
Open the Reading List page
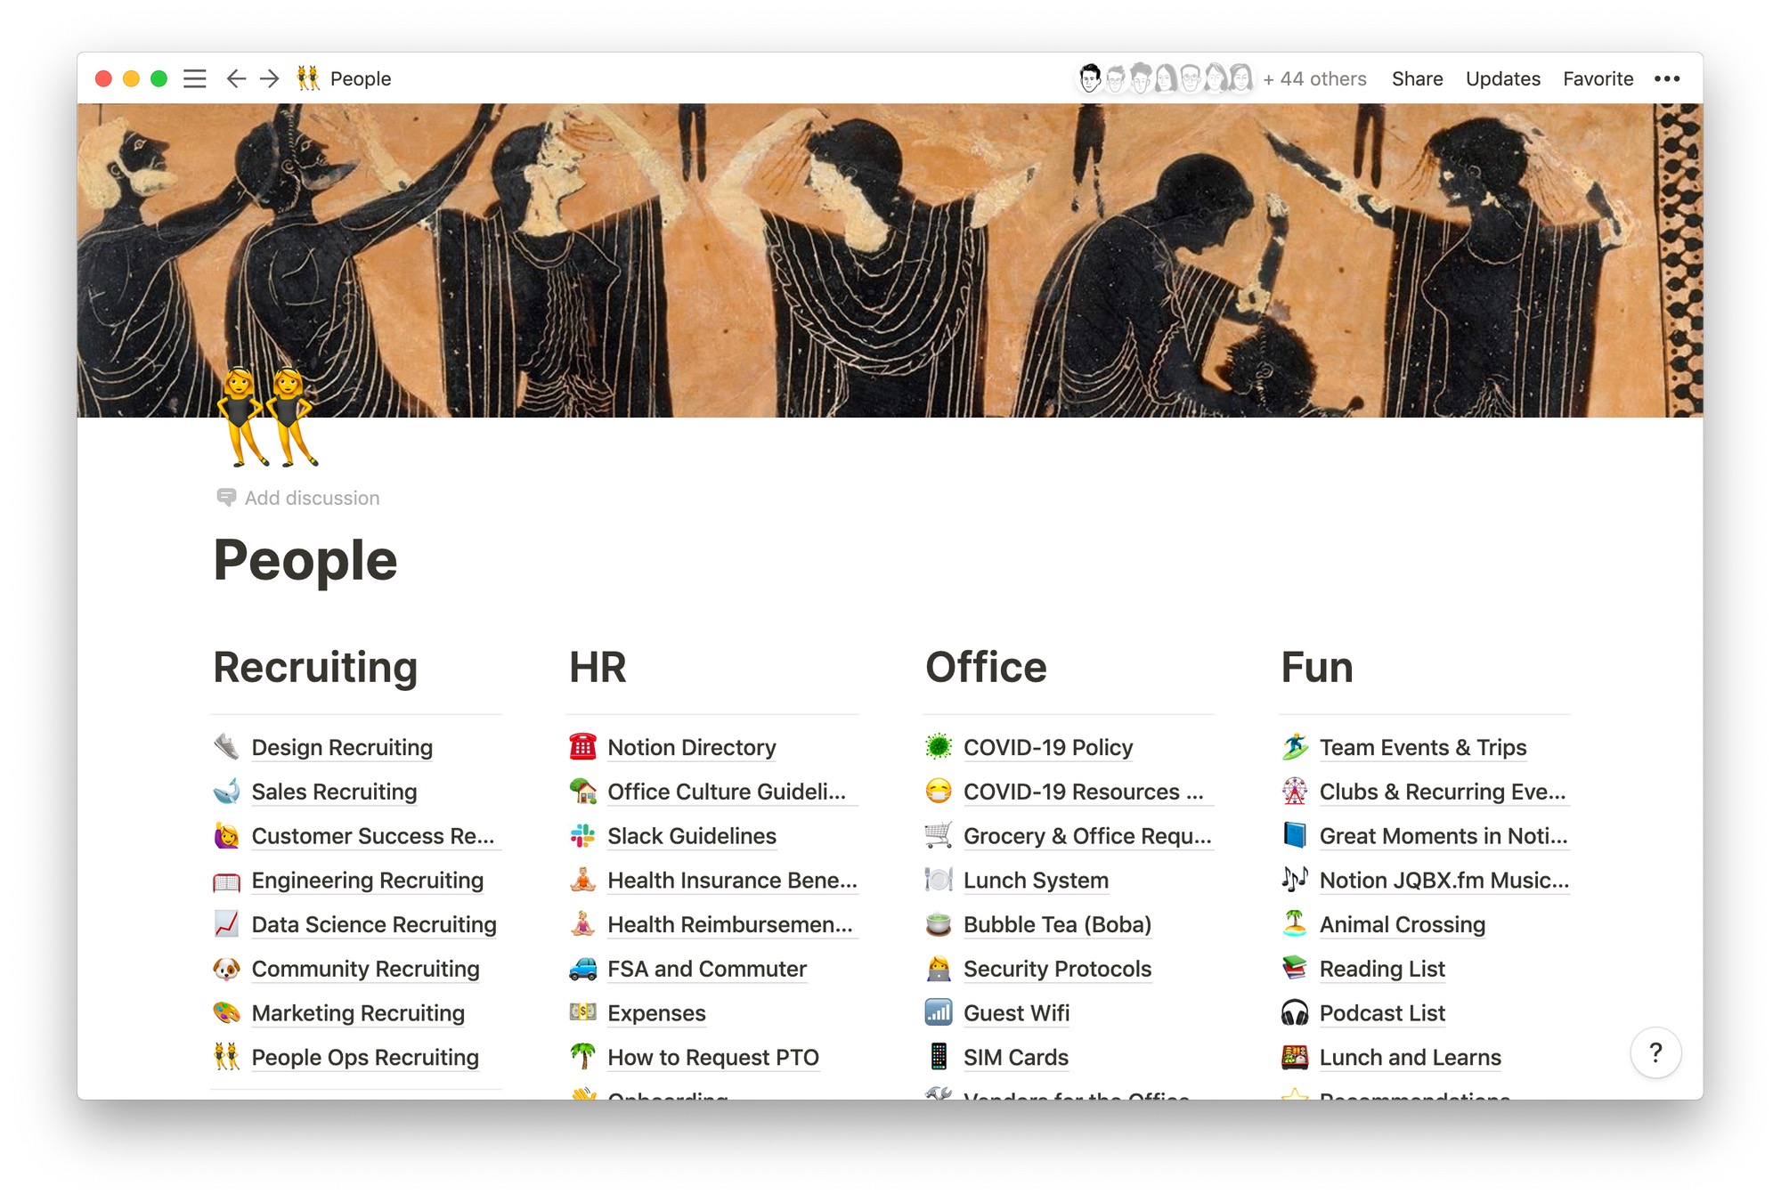(x=1382, y=968)
